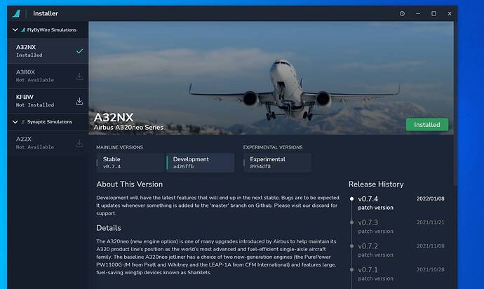Click the 2021/11/21 release date
This screenshot has height=289, width=484.
430,222
